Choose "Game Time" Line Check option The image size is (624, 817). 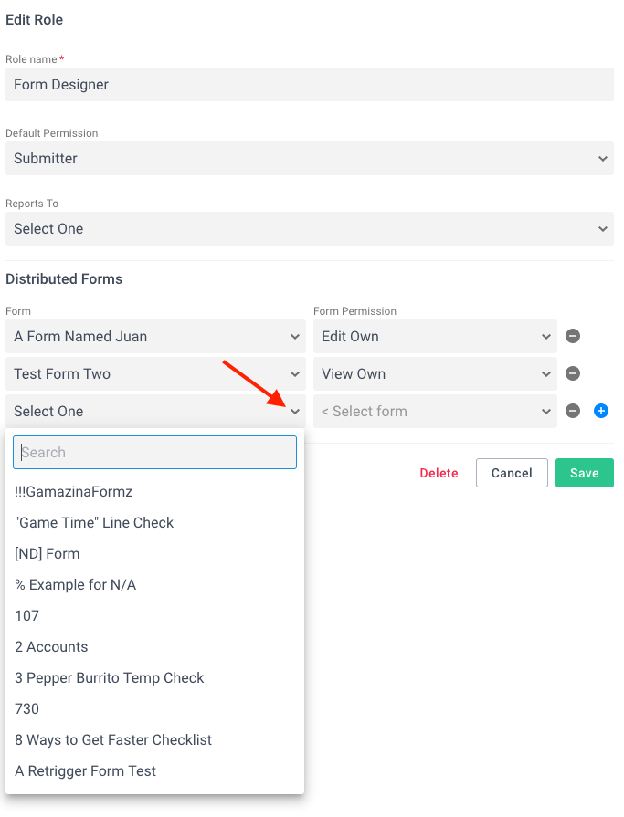[154, 523]
